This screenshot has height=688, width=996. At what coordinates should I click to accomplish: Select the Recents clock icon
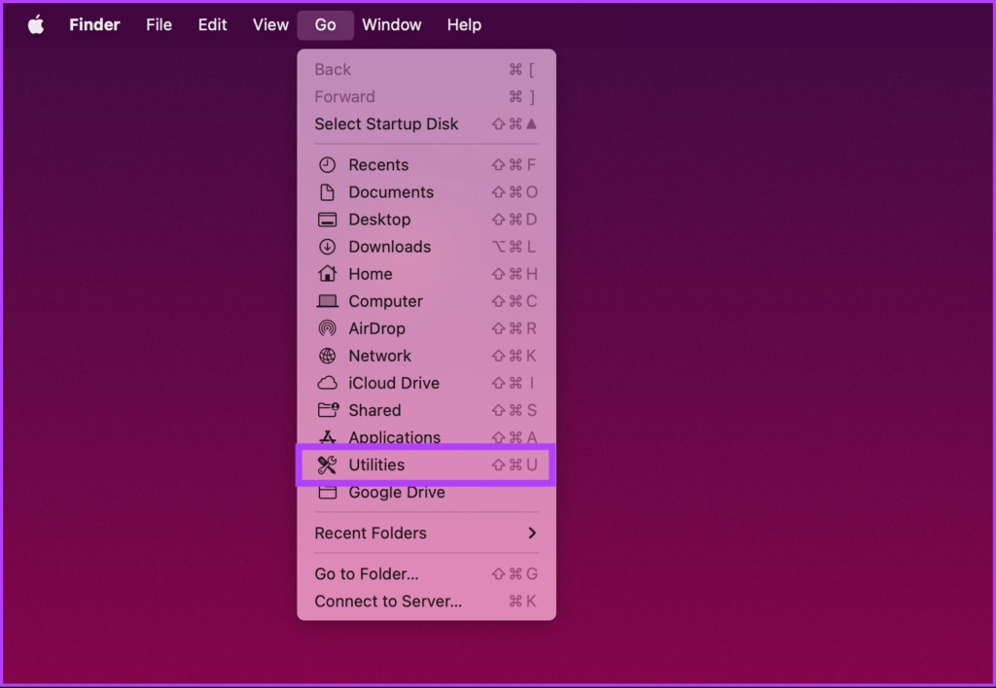(x=327, y=165)
